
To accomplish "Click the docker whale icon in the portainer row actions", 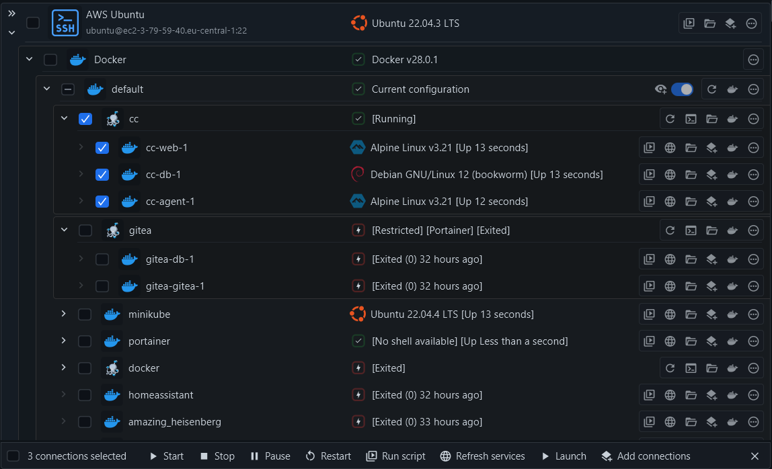I will tap(732, 341).
